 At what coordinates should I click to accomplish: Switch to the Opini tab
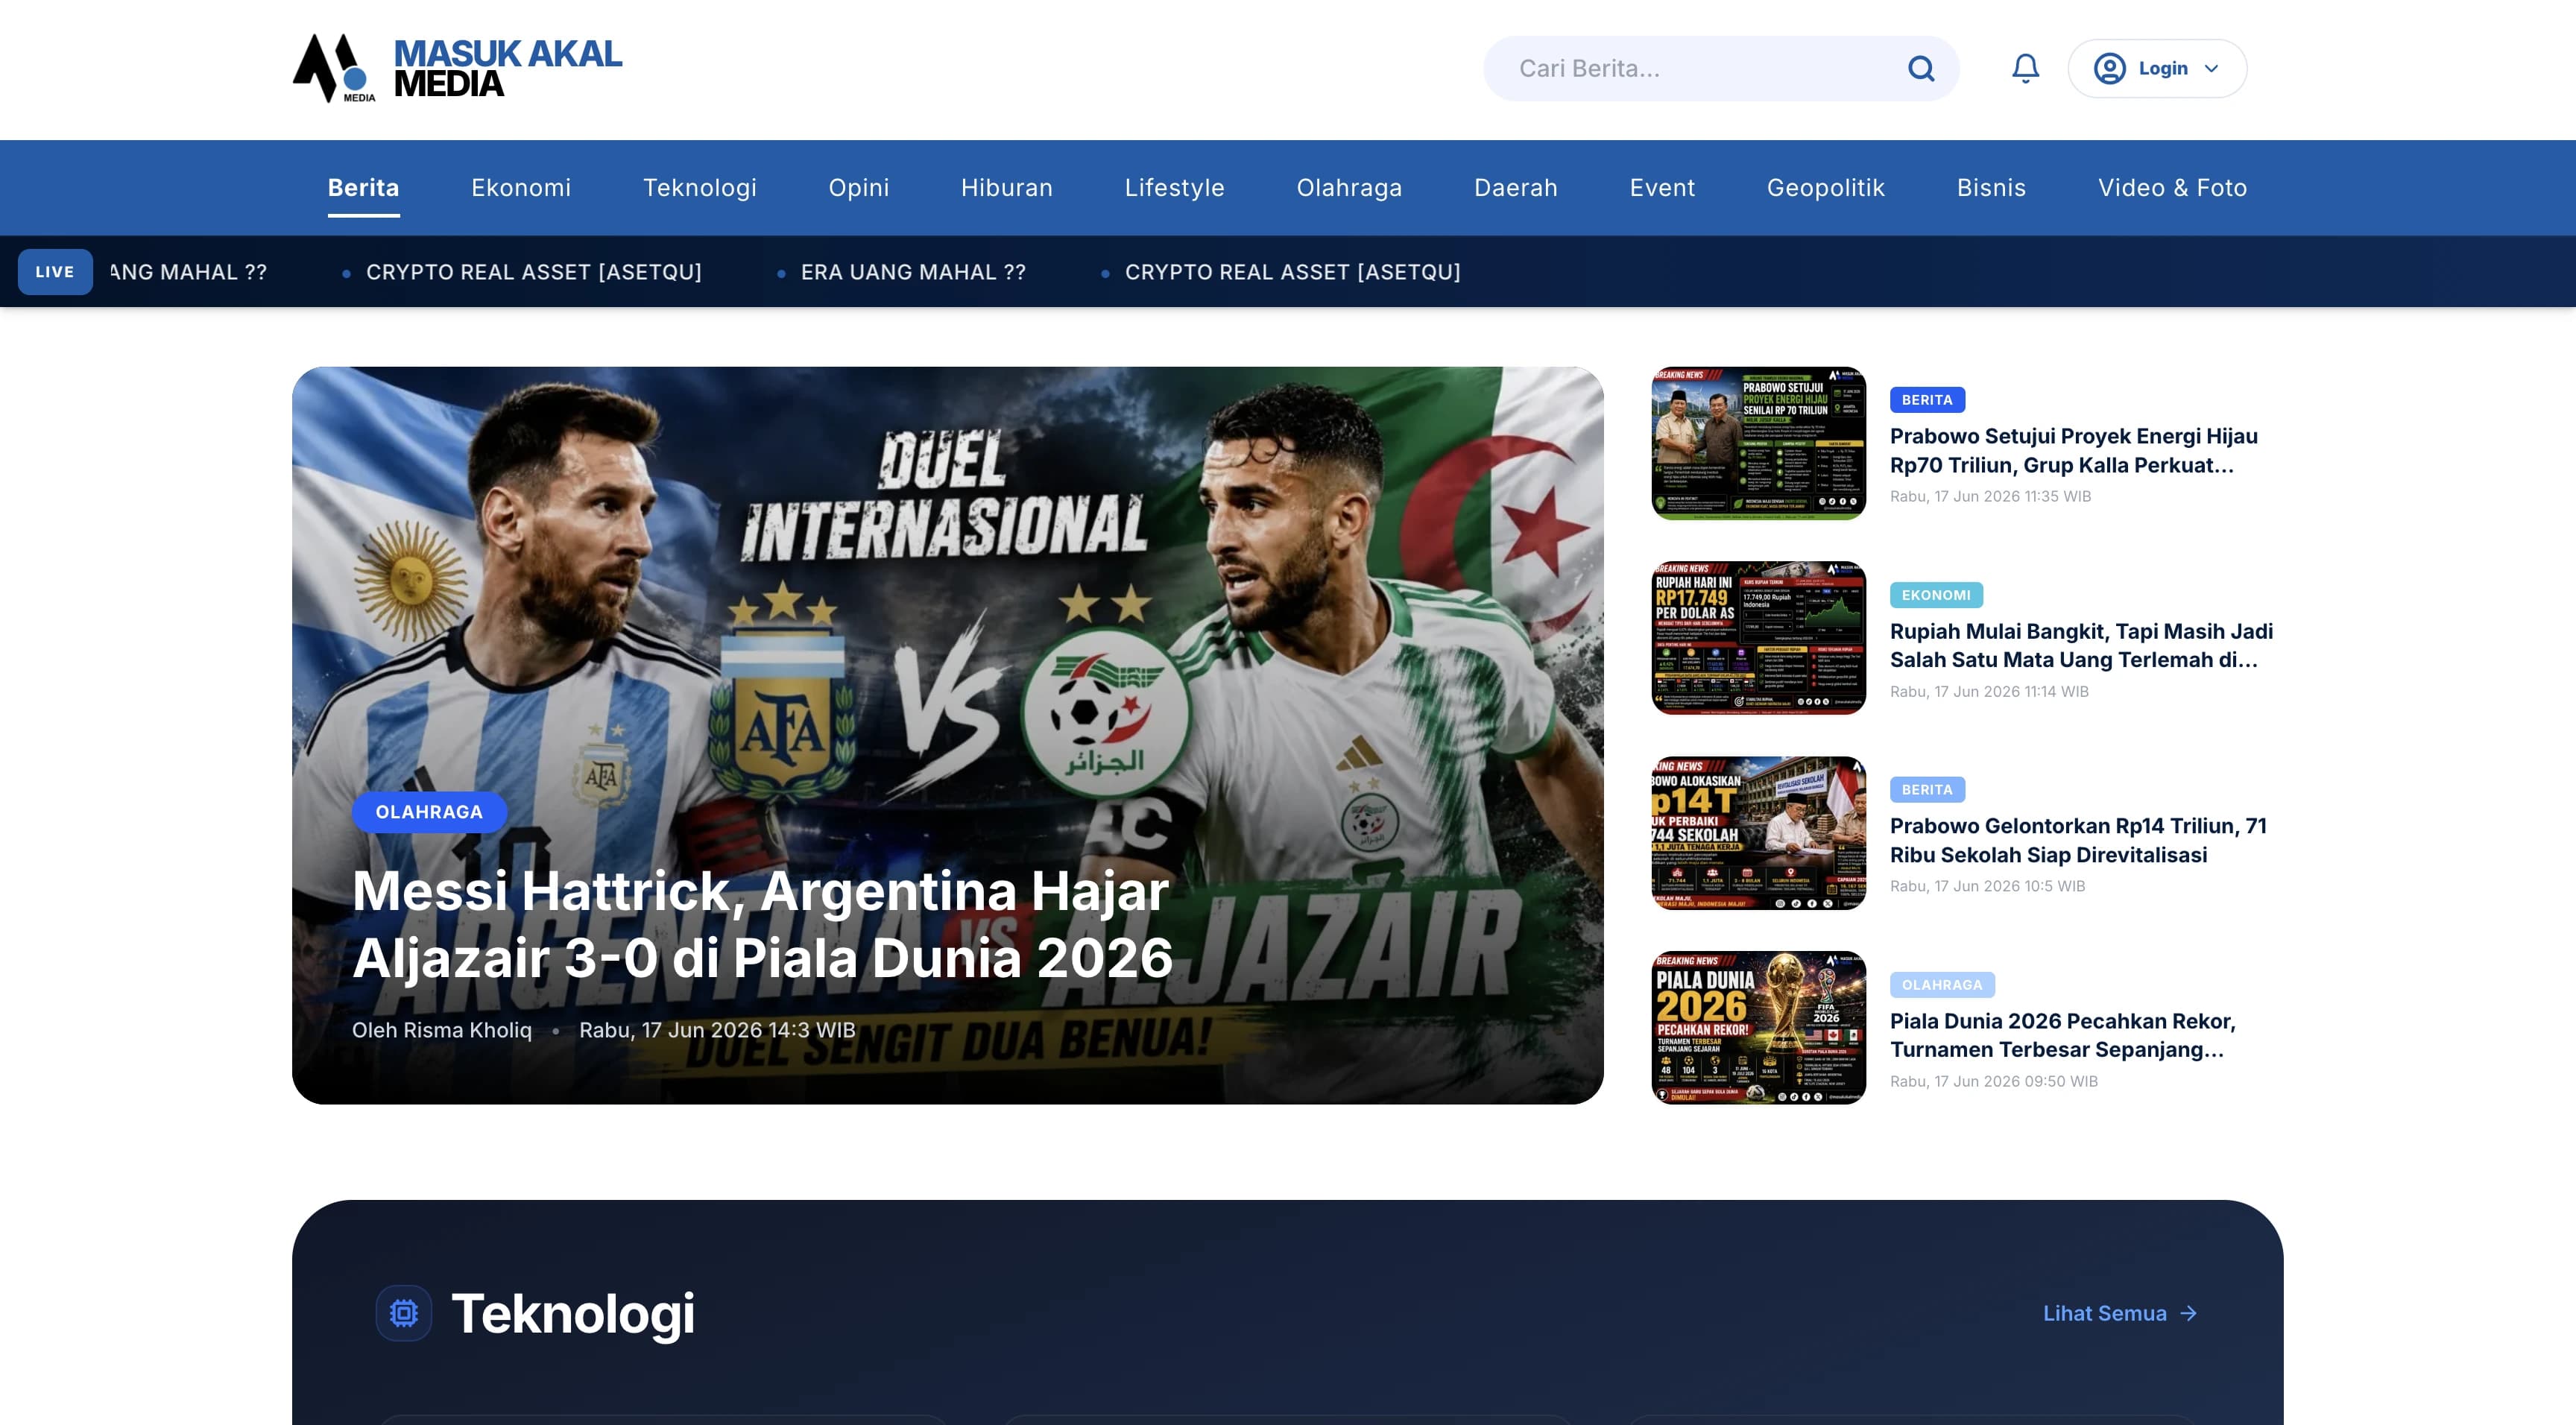coord(859,187)
